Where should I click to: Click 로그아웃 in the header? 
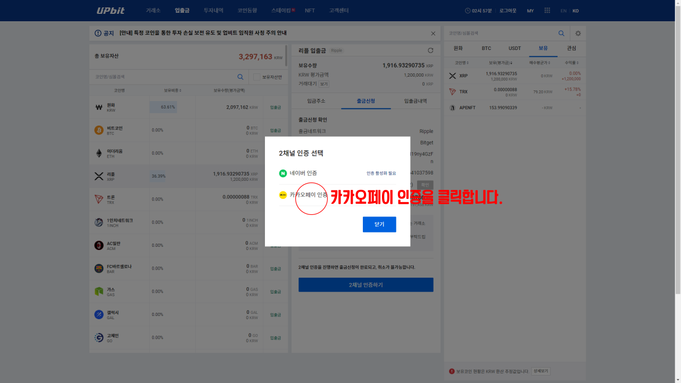[508, 11]
